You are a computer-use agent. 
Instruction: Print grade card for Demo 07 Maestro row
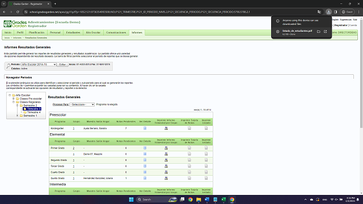point(189,154)
